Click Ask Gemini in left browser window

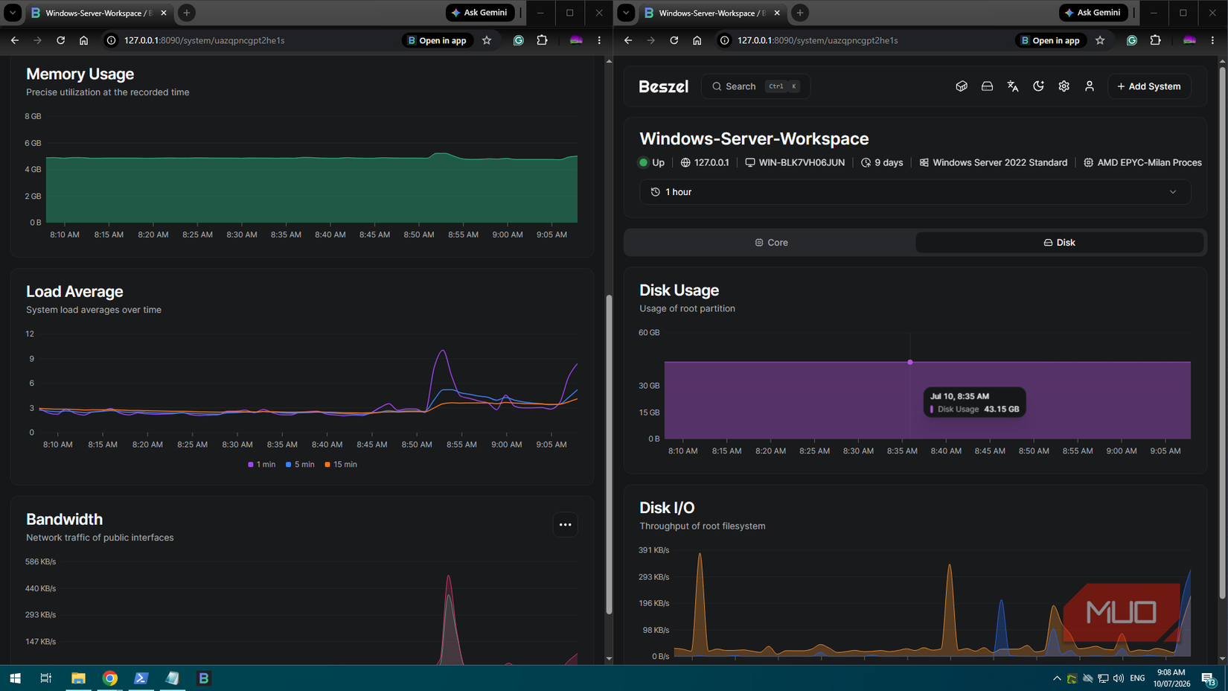(480, 13)
